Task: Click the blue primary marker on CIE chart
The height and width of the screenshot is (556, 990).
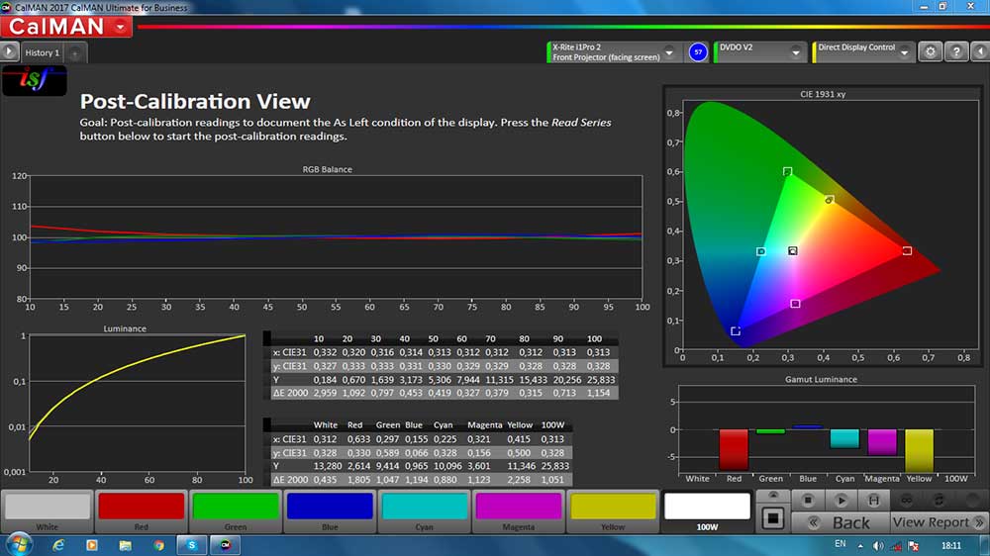Action: tap(736, 331)
